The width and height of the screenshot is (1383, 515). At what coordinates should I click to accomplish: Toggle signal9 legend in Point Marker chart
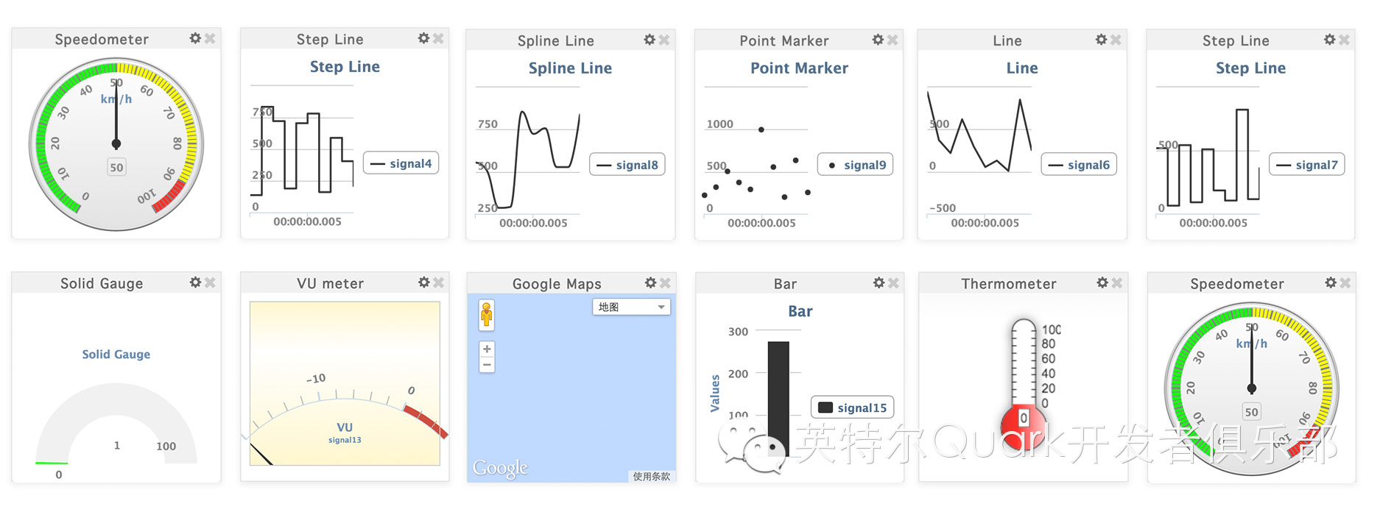pyautogui.click(x=856, y=165)
